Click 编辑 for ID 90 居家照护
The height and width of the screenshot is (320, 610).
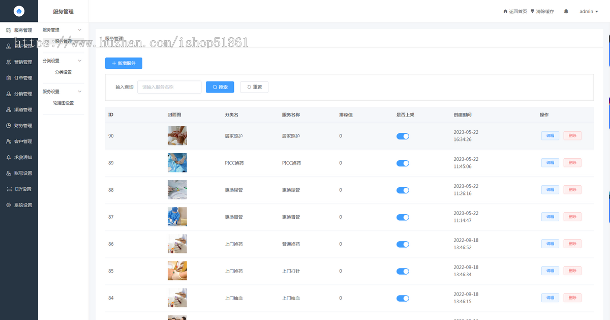coord(550,136)
